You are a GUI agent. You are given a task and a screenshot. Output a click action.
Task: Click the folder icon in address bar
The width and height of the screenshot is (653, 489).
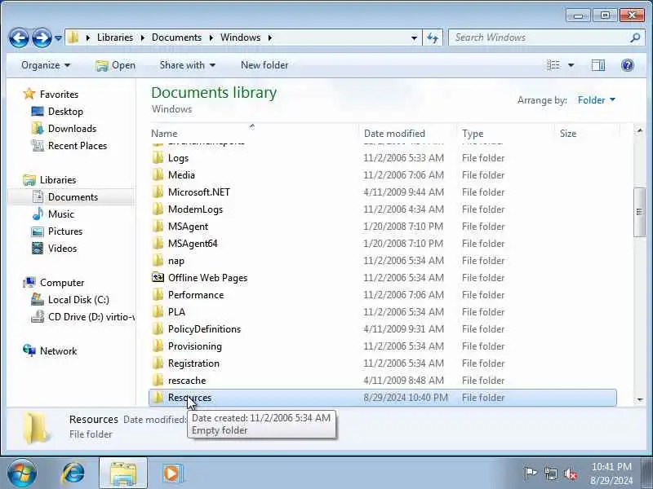click(73, 37)
